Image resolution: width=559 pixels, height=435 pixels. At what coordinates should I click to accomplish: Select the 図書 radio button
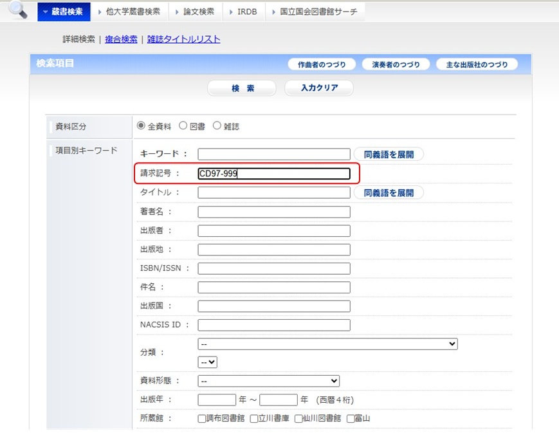(x=183, y=126)
